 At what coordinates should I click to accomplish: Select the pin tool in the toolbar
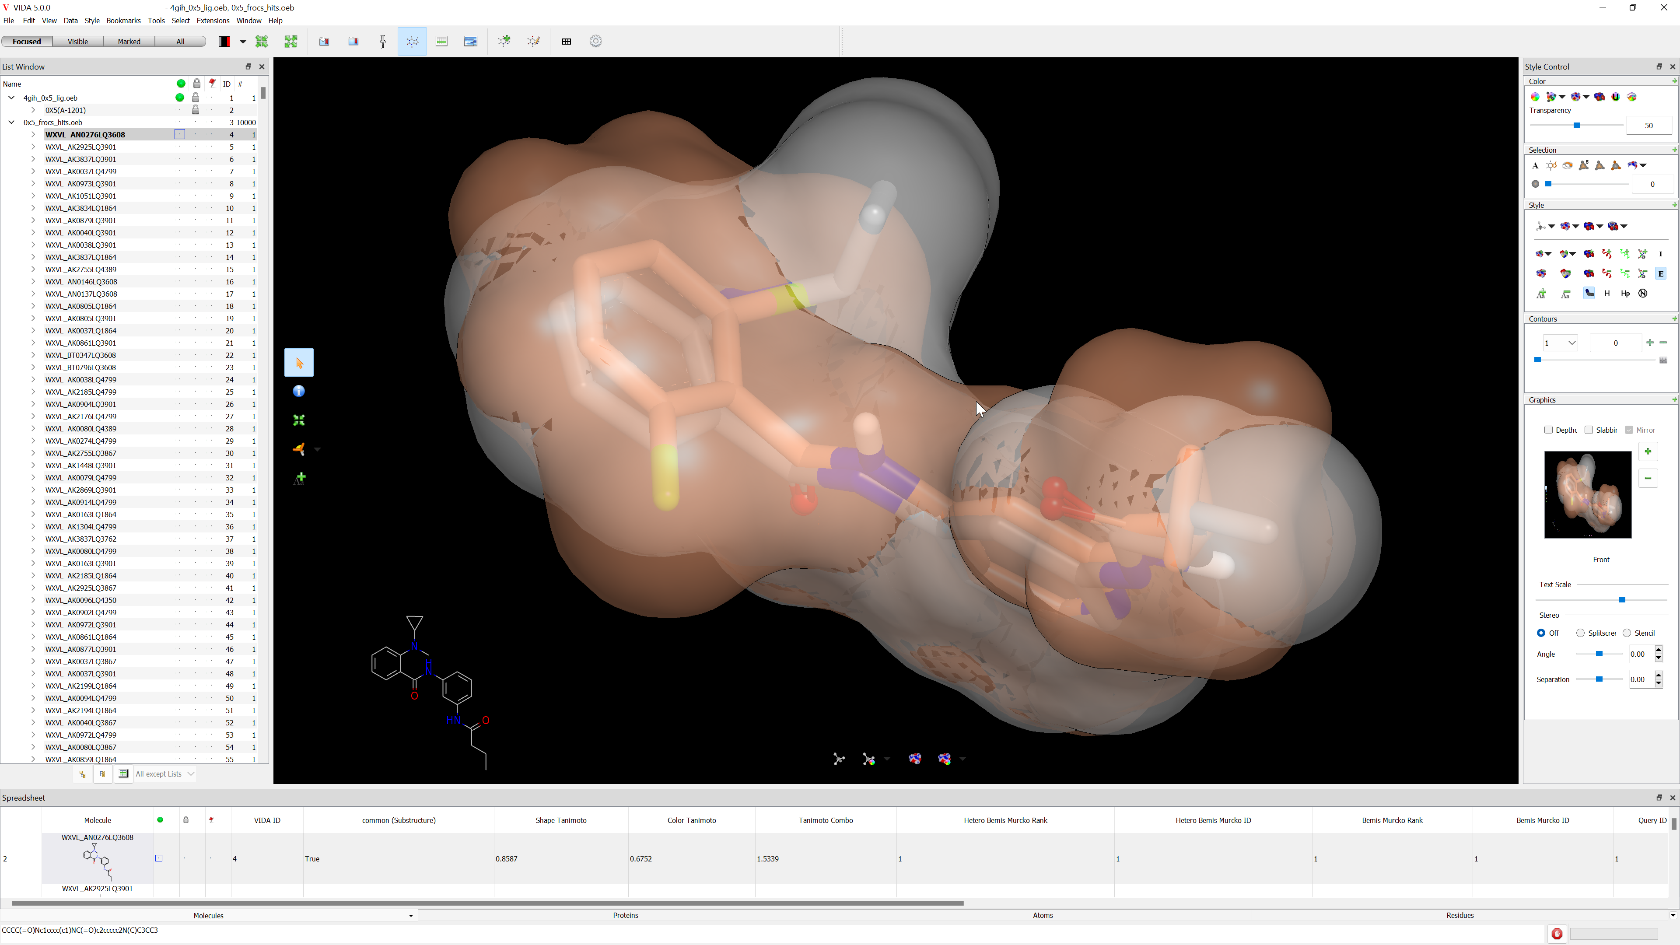383,41
